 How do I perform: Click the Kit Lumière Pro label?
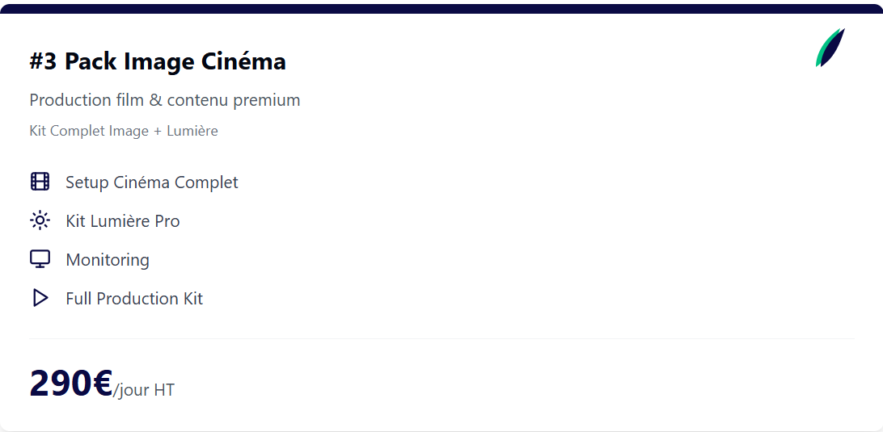[x=123, y=221]
